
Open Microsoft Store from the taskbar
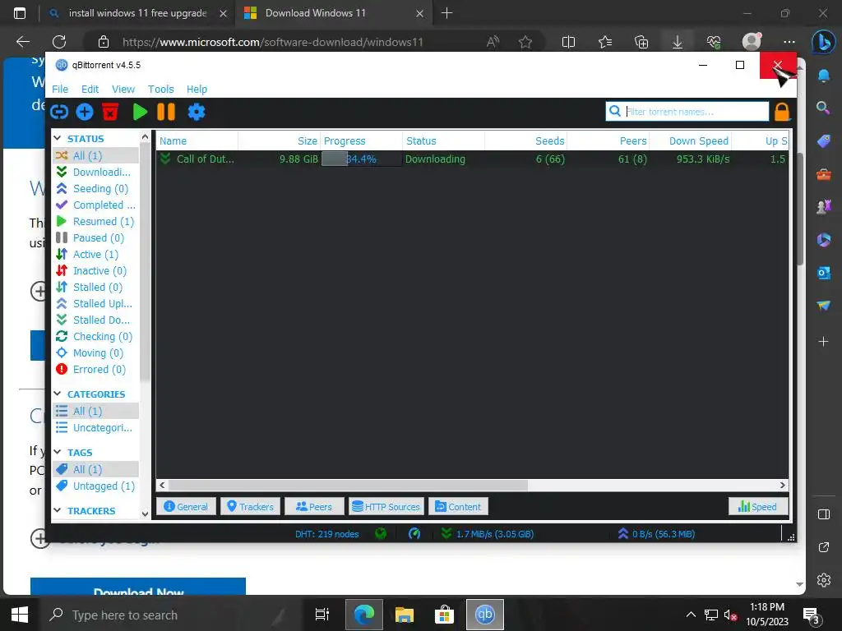pyautogui.click(x=445, y=615)
